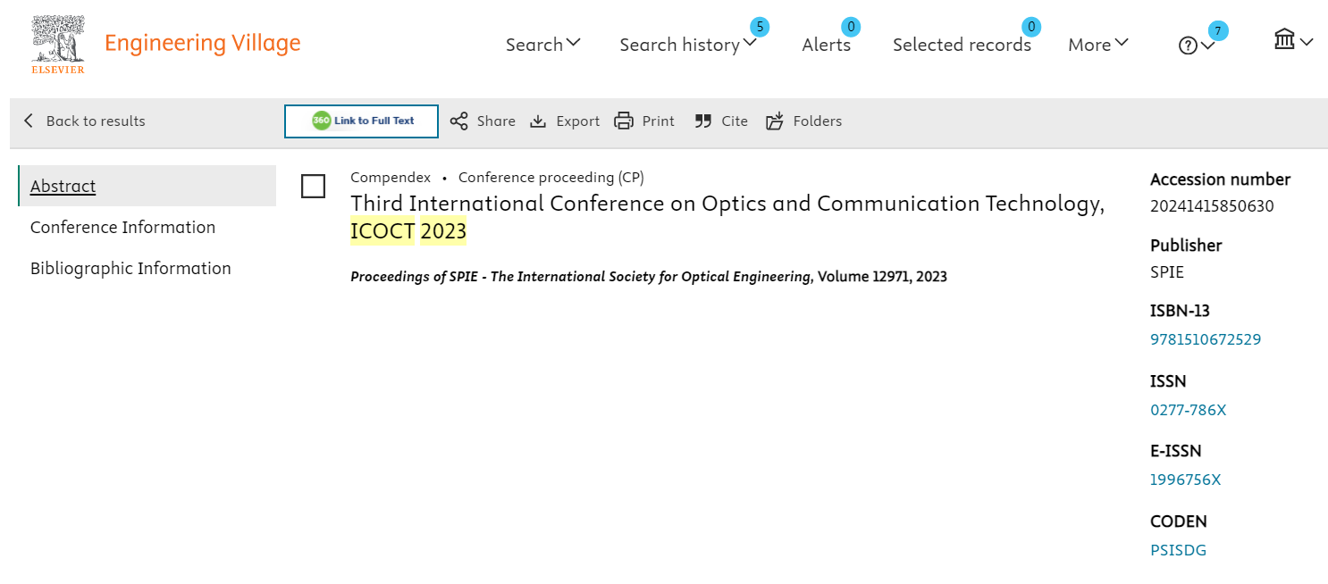Open the Alerts page
The image size is (1328, 584).
coord(827,44)
